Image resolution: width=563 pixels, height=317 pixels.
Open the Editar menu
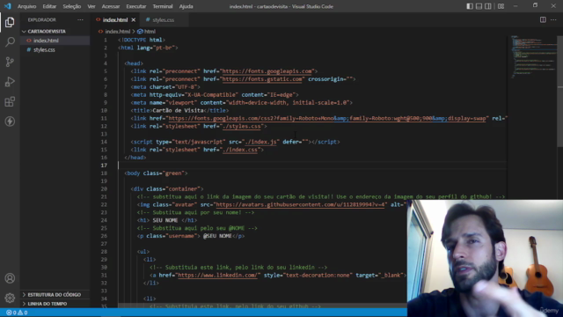click(x=49, y=6)
